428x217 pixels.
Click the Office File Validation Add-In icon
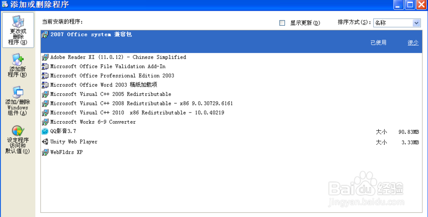(45, 67)
